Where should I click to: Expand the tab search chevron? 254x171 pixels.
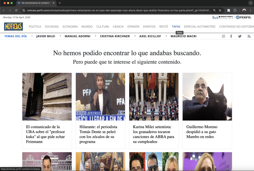pyautogui.click(x=250, y=3)
